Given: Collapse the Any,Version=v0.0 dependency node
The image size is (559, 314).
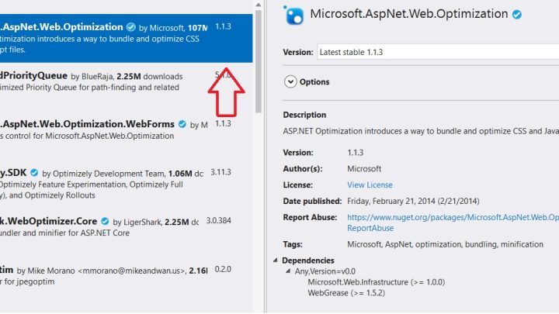Looking at the screenshot, I should click(x=288, y=271).
